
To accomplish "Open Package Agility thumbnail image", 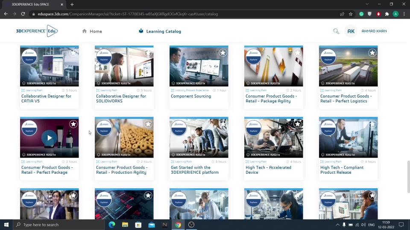I will tap(273, 66).
